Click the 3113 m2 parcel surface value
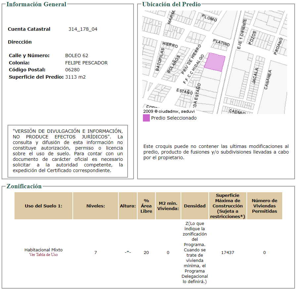Image resolution: width=300 pixels, height=289 pixels. (x=75, y=77)
